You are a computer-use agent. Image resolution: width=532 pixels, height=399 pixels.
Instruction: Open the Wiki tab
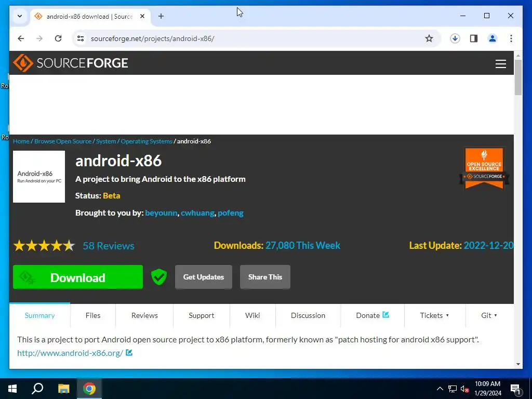[253, 315]
